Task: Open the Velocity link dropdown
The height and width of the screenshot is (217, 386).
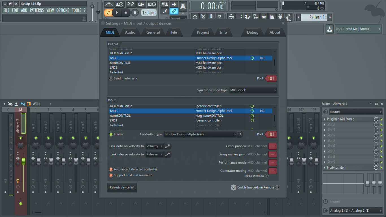Action: coord(154,146)
